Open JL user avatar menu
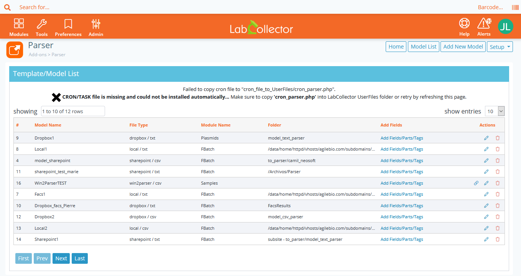The width and height of the screenshot is (521, 276). [x=505, y=26]
